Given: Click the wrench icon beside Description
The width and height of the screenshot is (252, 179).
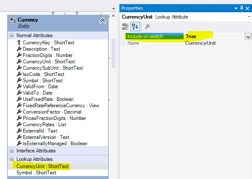Looking at the screenshot, I should click(x=19, y=49).
